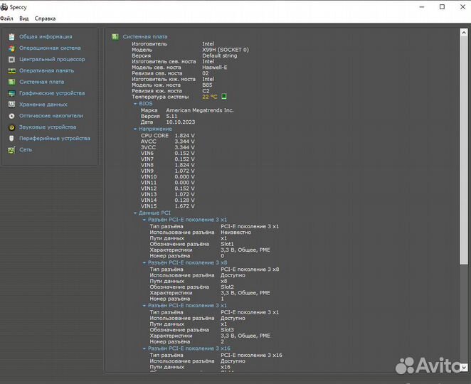471x384 pixels.
Task: Open Оперативная память section
Action: (x=46, y=71)
